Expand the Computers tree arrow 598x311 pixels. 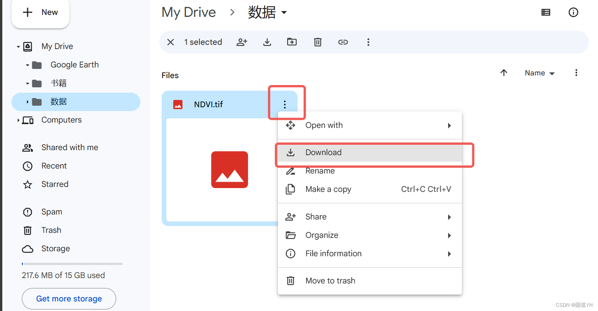point(18,120)
